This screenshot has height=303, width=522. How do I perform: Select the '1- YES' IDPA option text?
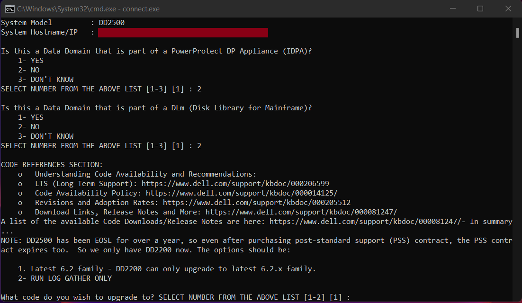click(30, 60)
